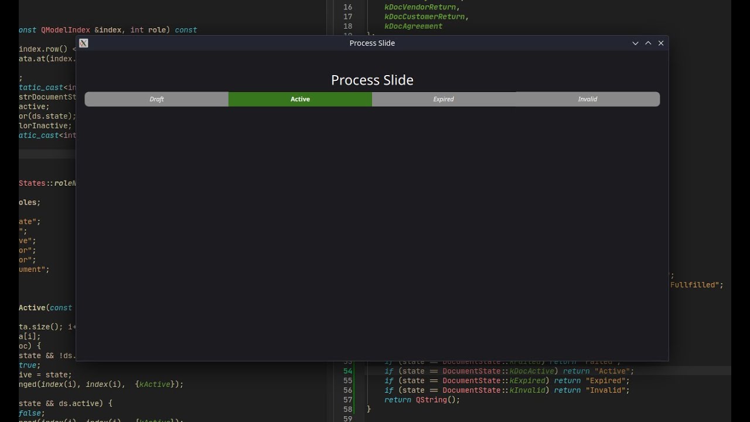This screenshot has height=422, width=750.
Task: Select the Draft state segment
Action: click(156, 99)
